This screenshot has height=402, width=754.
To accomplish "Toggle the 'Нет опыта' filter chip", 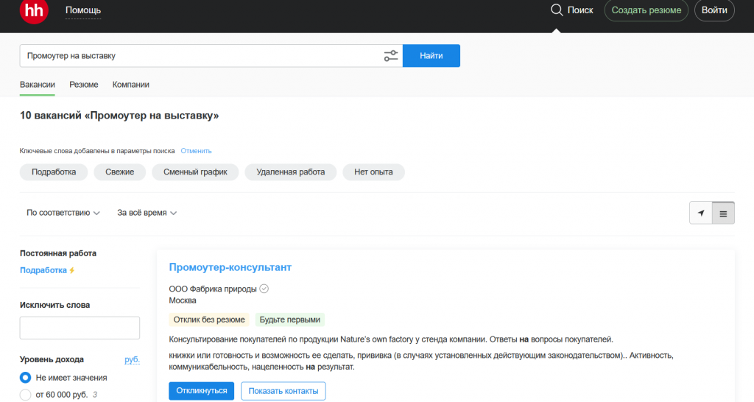I will point(373,172).
